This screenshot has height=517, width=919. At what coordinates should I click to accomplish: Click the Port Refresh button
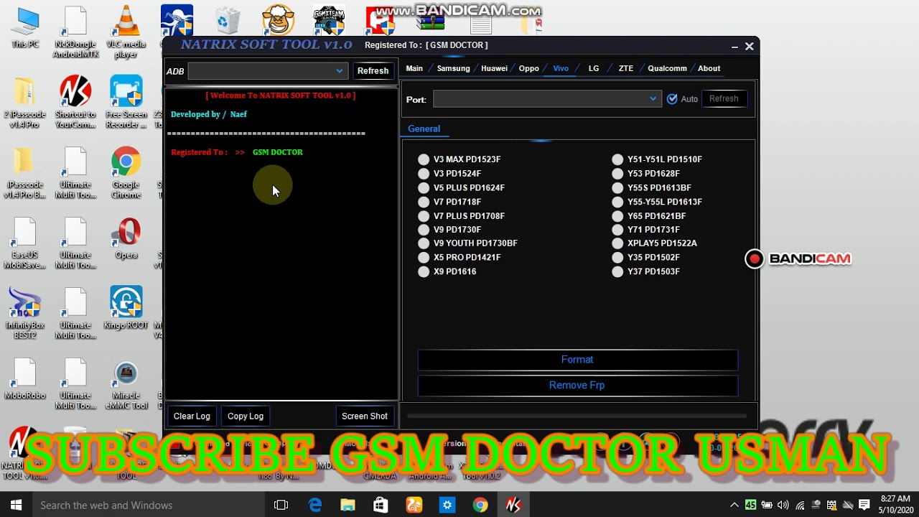click(x=724, y=99)
